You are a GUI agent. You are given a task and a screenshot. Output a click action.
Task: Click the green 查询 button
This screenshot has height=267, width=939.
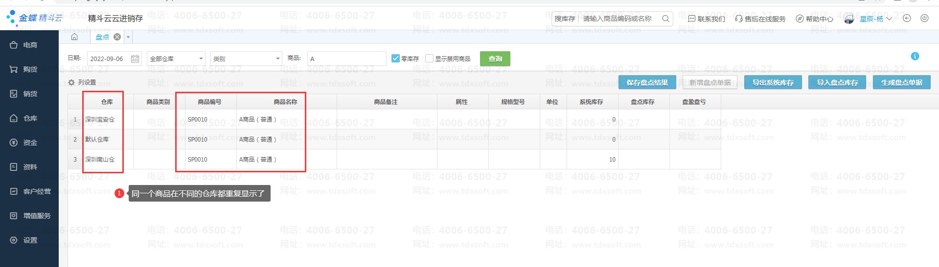(x=495, y=59)
